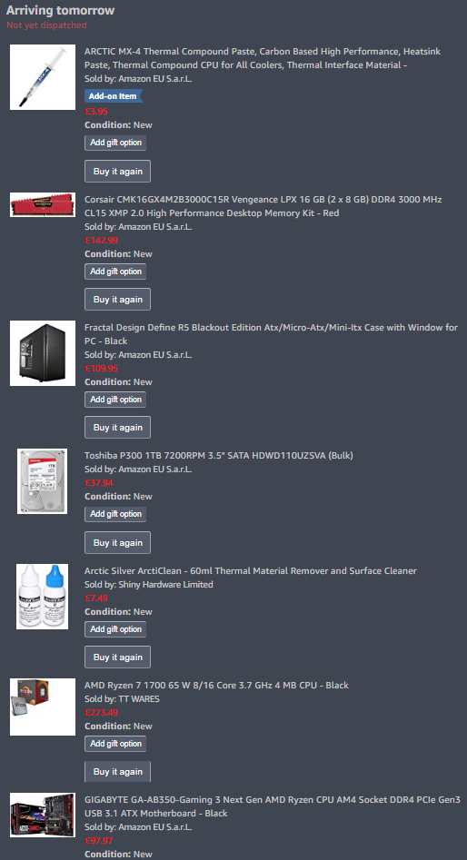
Task: Open the GIGABYTE GA-AB350-Gaming 3 title link
Action: (x=273, y=806)
